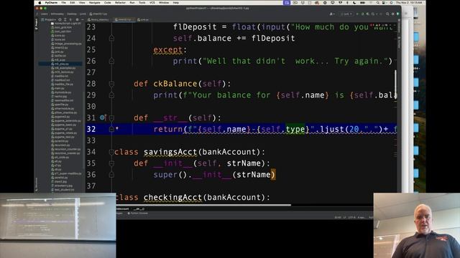
Task: Open the Apple menu
Action: [40, 3]
